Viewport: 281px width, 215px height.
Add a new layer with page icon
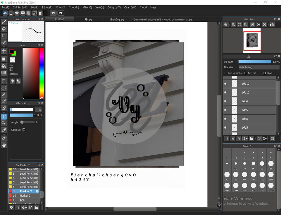click(226, 138)
